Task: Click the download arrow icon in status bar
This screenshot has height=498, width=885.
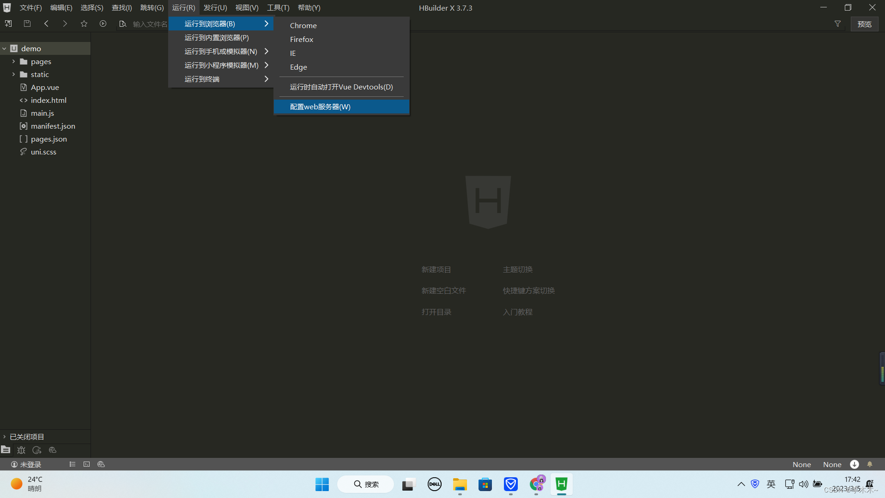Action: (x=855, y=464)
